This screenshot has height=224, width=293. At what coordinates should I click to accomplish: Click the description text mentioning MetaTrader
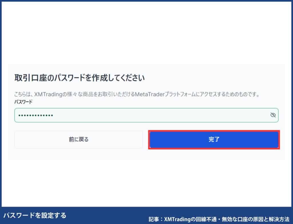click(137, 94)
